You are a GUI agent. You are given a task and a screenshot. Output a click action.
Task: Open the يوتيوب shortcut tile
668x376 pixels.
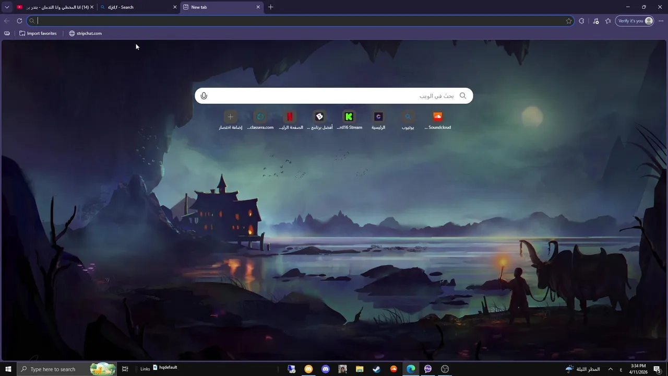pos(408,120)
